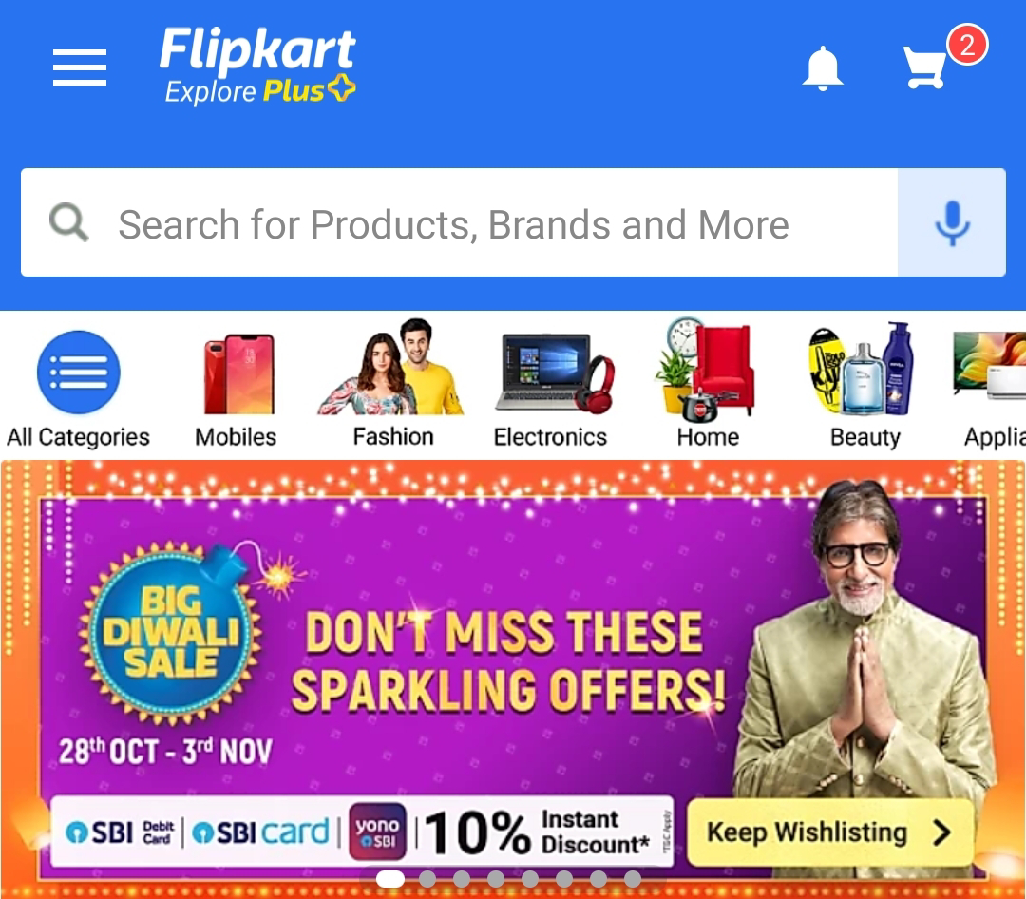Open the hamburger navigation menu
The image size is (1026, 899).
(79, 67)
